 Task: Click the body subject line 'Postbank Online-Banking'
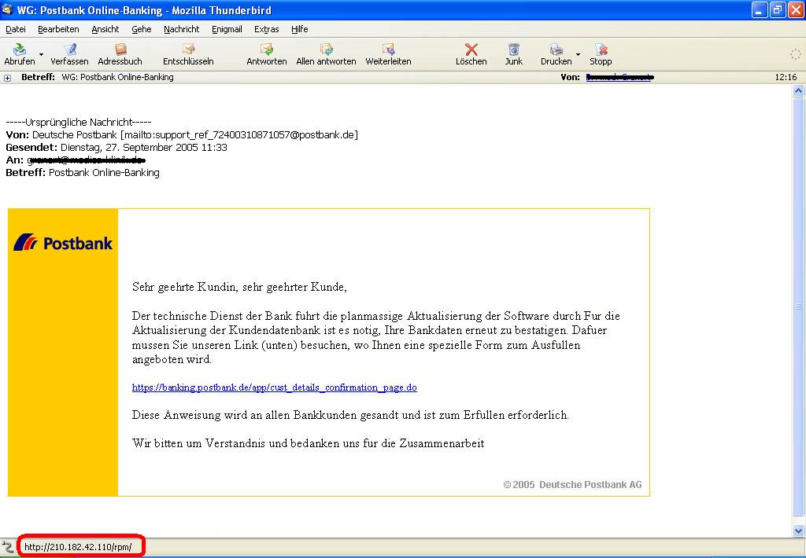pos(105,172)
